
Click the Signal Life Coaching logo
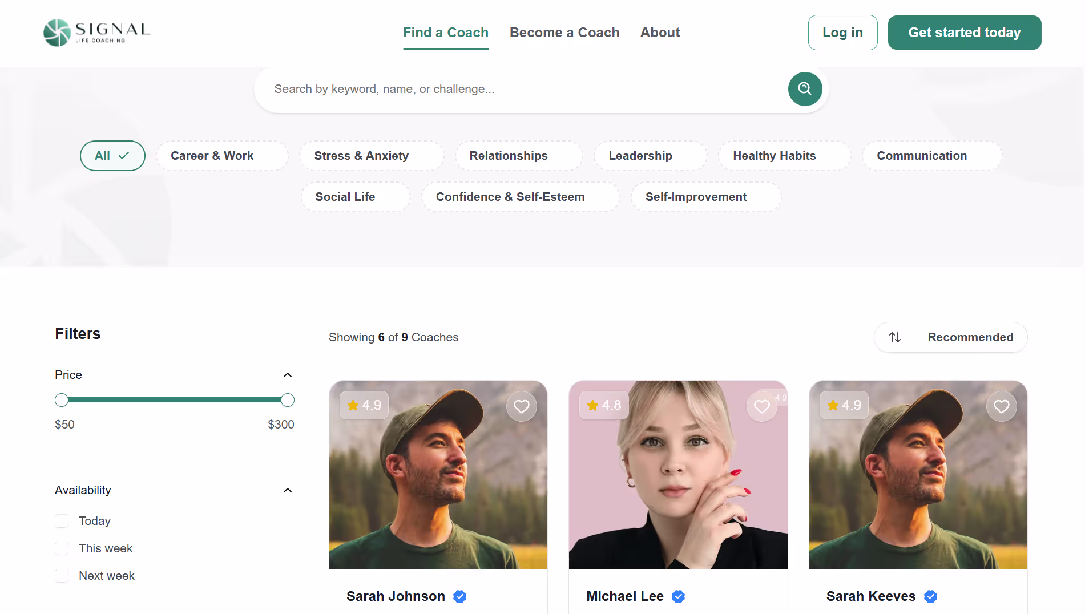click(96, 32)
